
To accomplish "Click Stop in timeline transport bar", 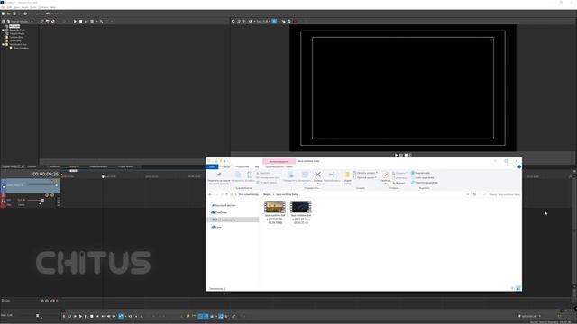I will point(92,316).
